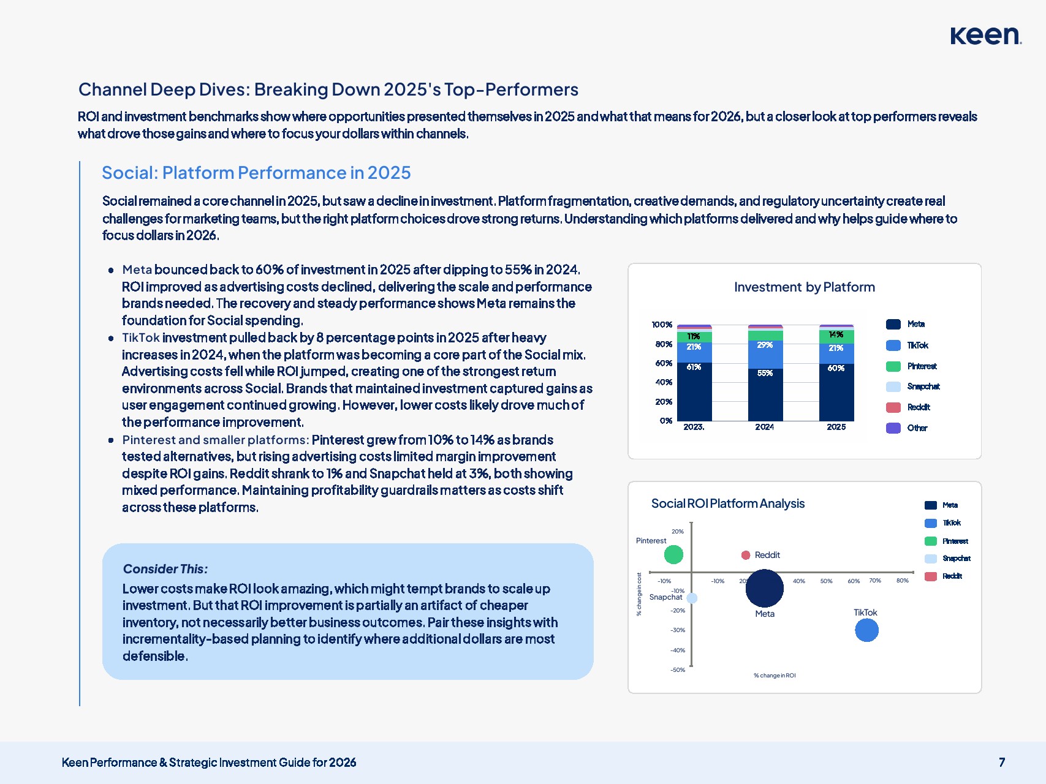Click the 61% Meta segment of the 2023 bar

point(694,392)
